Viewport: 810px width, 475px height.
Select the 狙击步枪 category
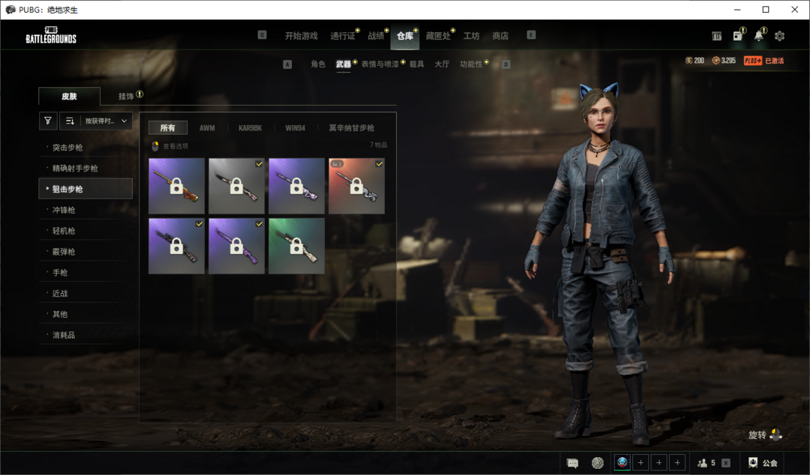tap(85, 189)
